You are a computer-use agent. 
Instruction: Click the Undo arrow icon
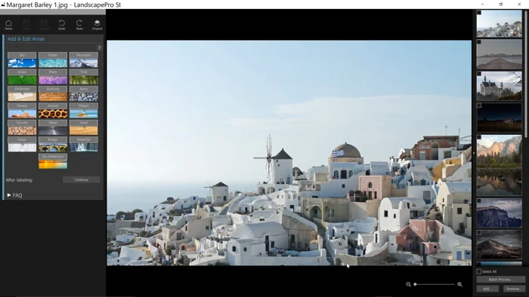click(x=62, y=25)
